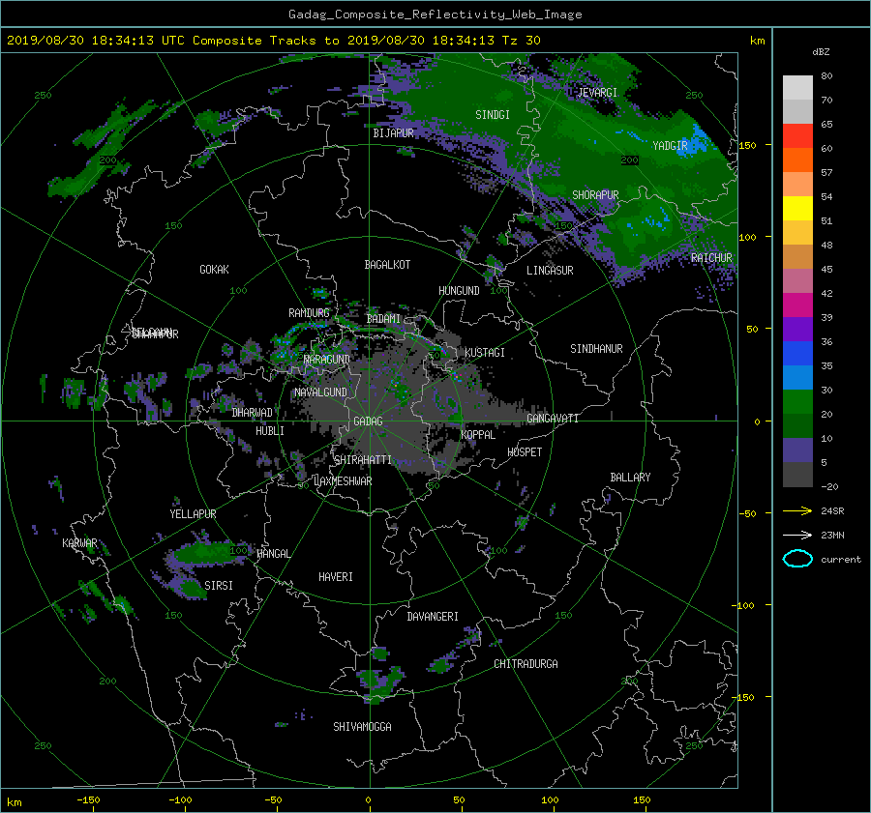871x813 pixels.
Task: Click the current legend label
Action: (840, 560)
